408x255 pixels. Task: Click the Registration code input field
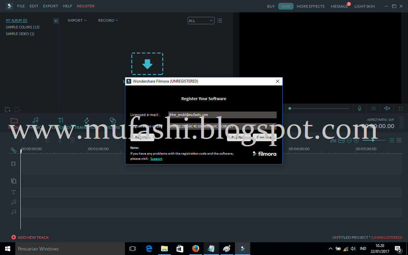tap(222, 126)
